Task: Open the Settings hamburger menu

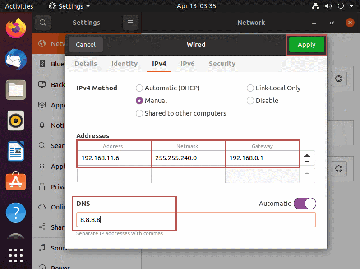Action: 130,23
